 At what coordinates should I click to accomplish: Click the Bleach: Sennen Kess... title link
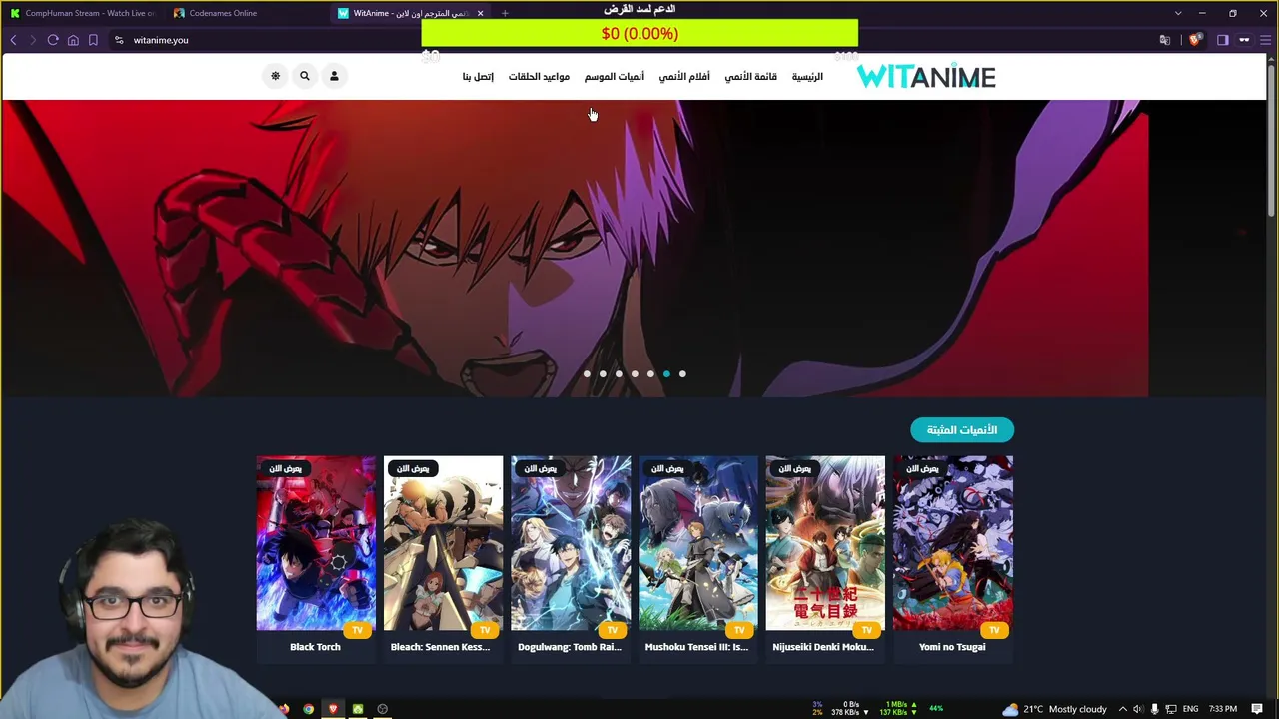(x=440, y=647)
